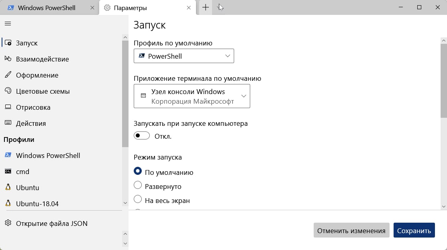Click the gear icon beside Открытие файла JSON
The image size is (447, 250).
point(8,223)
